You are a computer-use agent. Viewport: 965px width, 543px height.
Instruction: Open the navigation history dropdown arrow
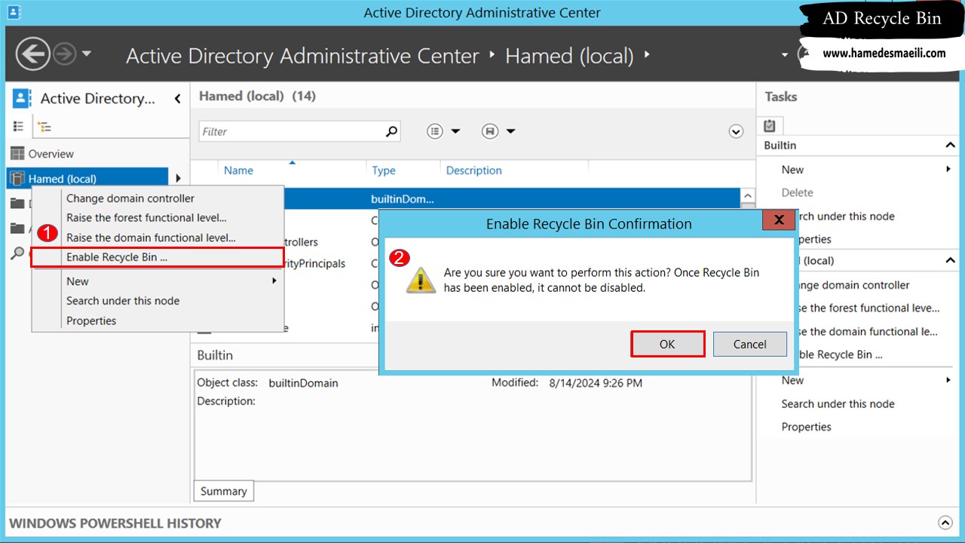pos(87,54)
